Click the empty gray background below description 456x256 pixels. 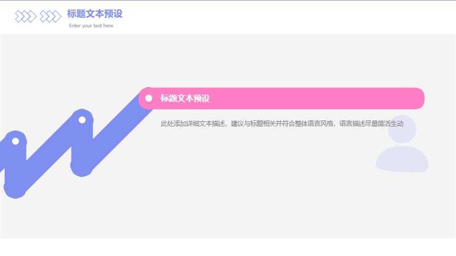tap(253, 192)
